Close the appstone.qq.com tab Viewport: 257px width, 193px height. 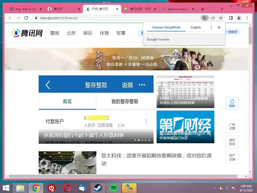click(193, 9)
